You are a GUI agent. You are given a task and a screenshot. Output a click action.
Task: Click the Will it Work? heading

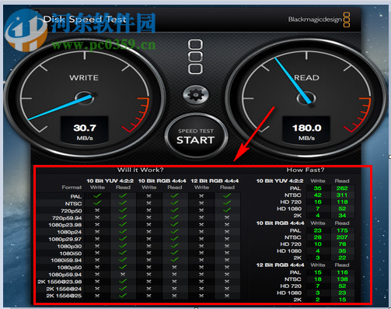click(141, 170)
